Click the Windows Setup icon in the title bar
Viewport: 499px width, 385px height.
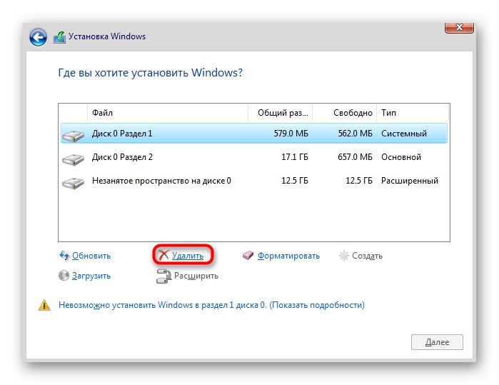(59, 37)
